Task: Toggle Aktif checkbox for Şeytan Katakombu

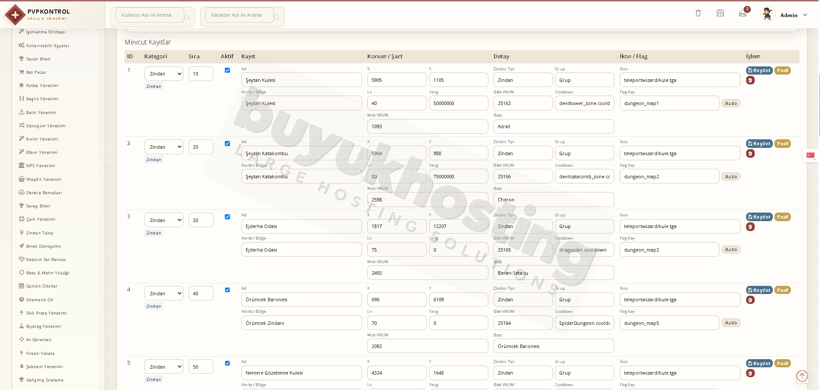Action: click(227, 144)
